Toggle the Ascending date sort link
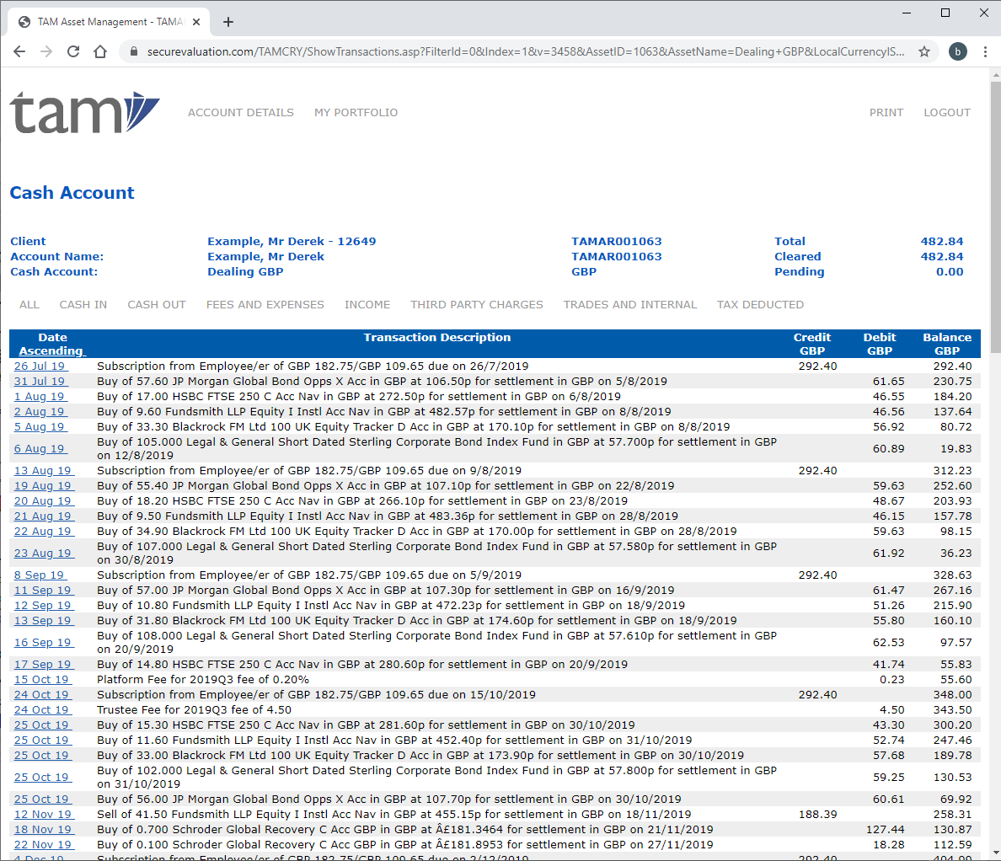Viewport: 1001px width, 861px height. click(x=51, y=350)
